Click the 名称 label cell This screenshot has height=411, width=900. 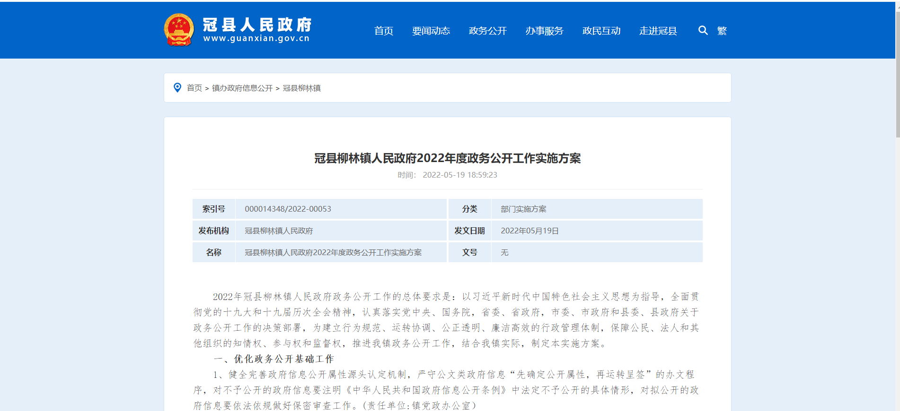pyautogui.click(x=214, y=252)
